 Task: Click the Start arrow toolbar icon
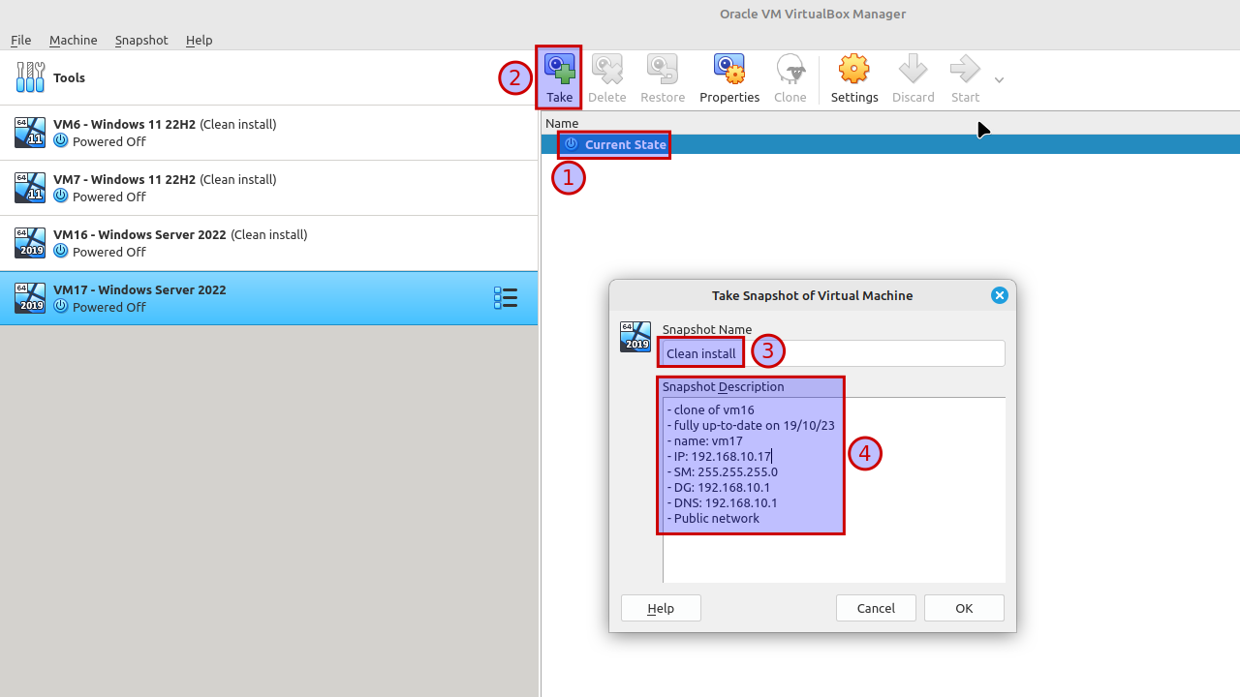965,69
